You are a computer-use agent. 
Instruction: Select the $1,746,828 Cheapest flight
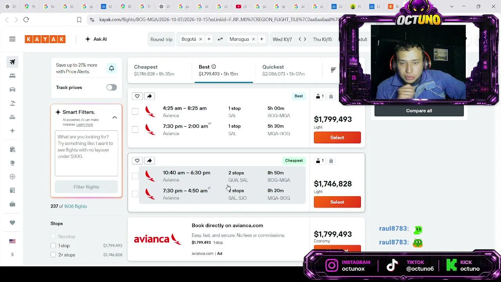click(x=337, y=202)
